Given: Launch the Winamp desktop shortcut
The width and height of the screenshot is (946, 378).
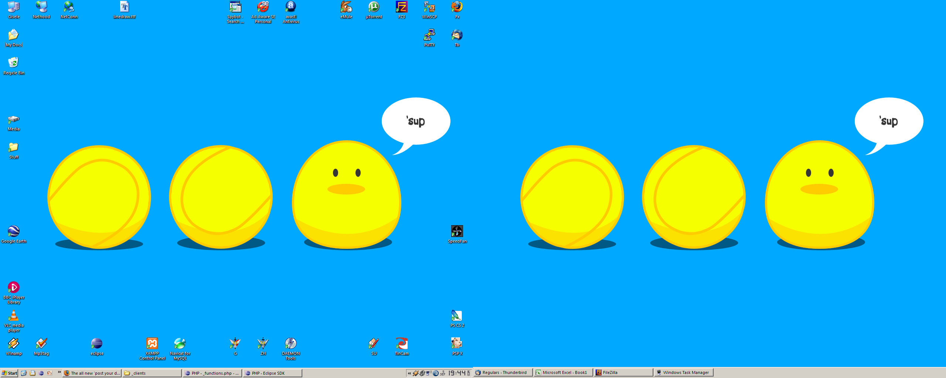Looking at the screenshot, I should tap(14, 347).
